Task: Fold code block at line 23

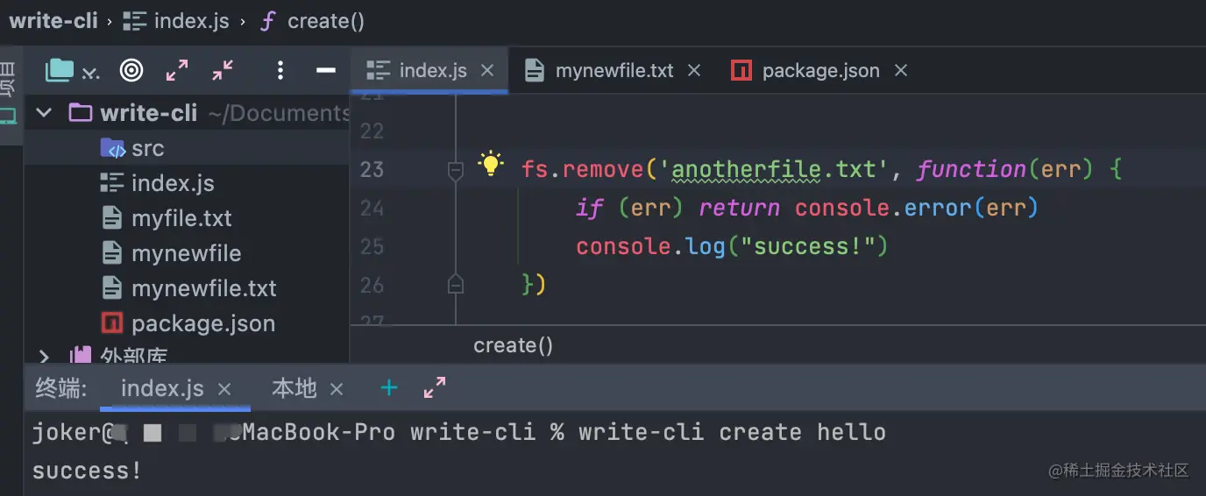Action: pos(455,170)
